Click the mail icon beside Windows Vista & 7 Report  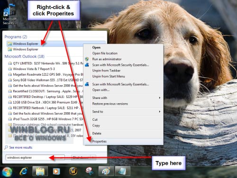coord(10,69)
